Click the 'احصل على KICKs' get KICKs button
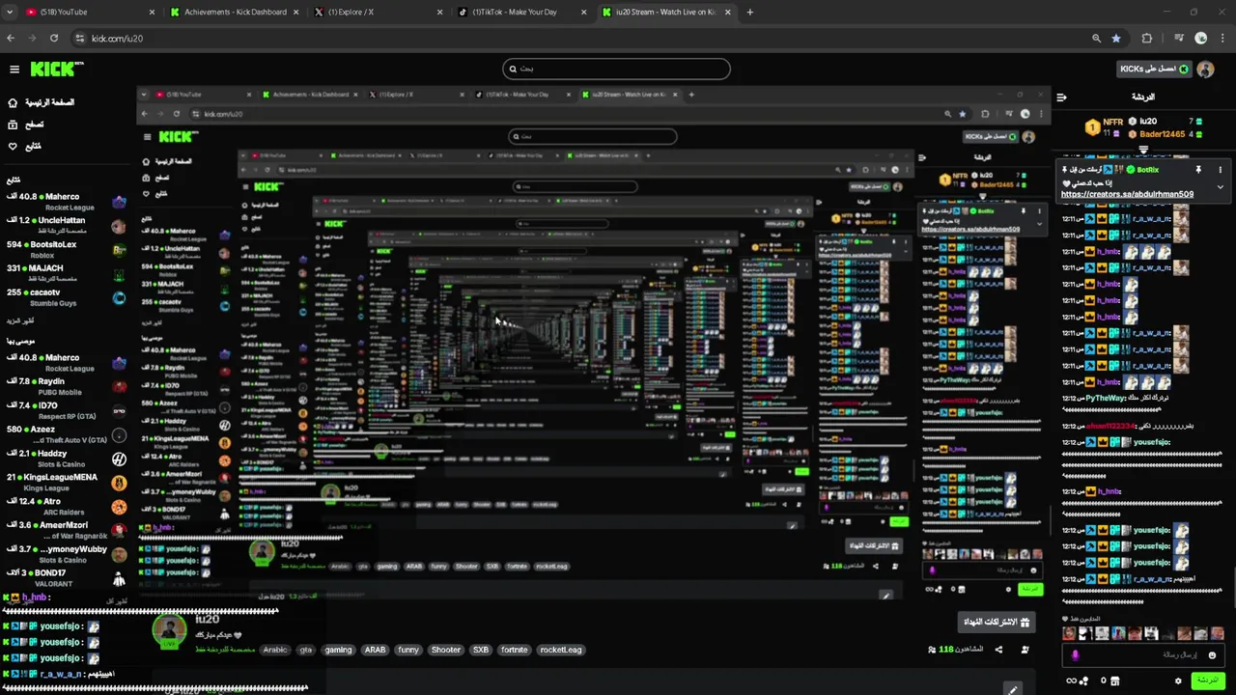 coord(1154,69)
